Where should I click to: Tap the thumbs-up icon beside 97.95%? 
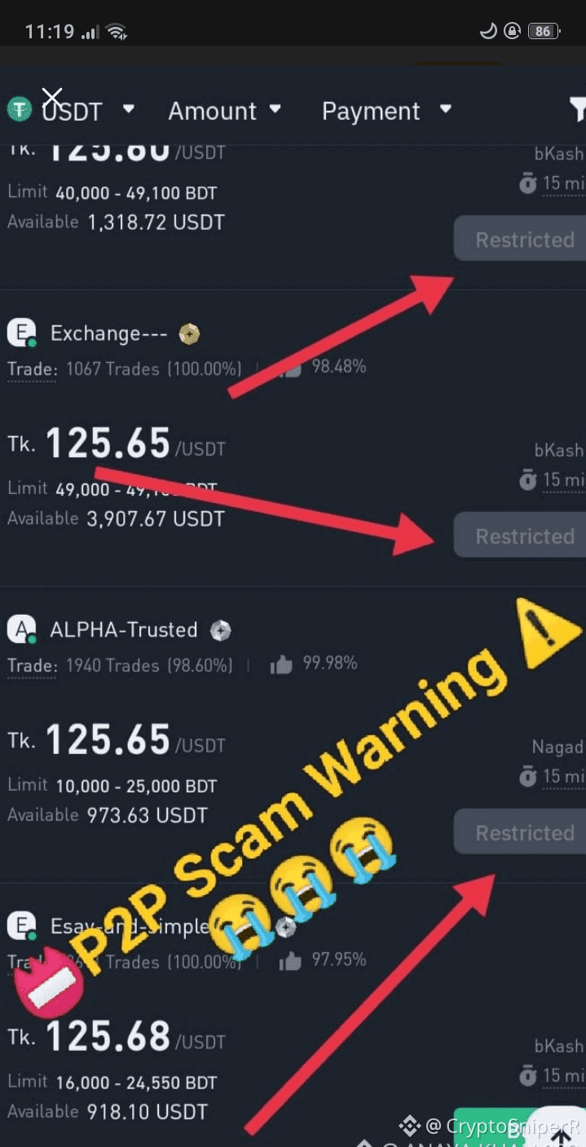tap(290, 962)
